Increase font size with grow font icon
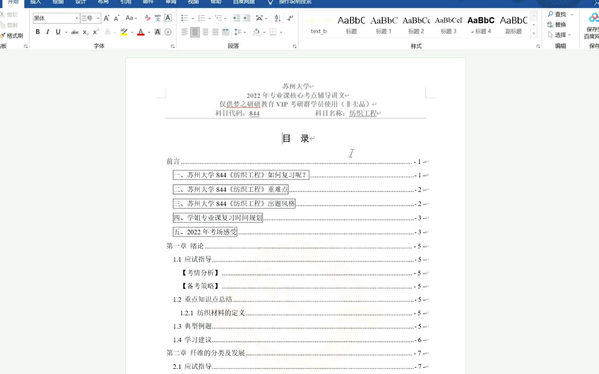Viewport: 599px width, 374px height. (x=106, y=18)
